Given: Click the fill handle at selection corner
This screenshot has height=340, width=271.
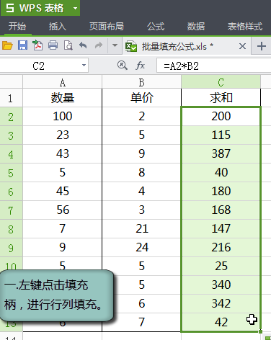Looking at the screenshot, I should [260, 332].
